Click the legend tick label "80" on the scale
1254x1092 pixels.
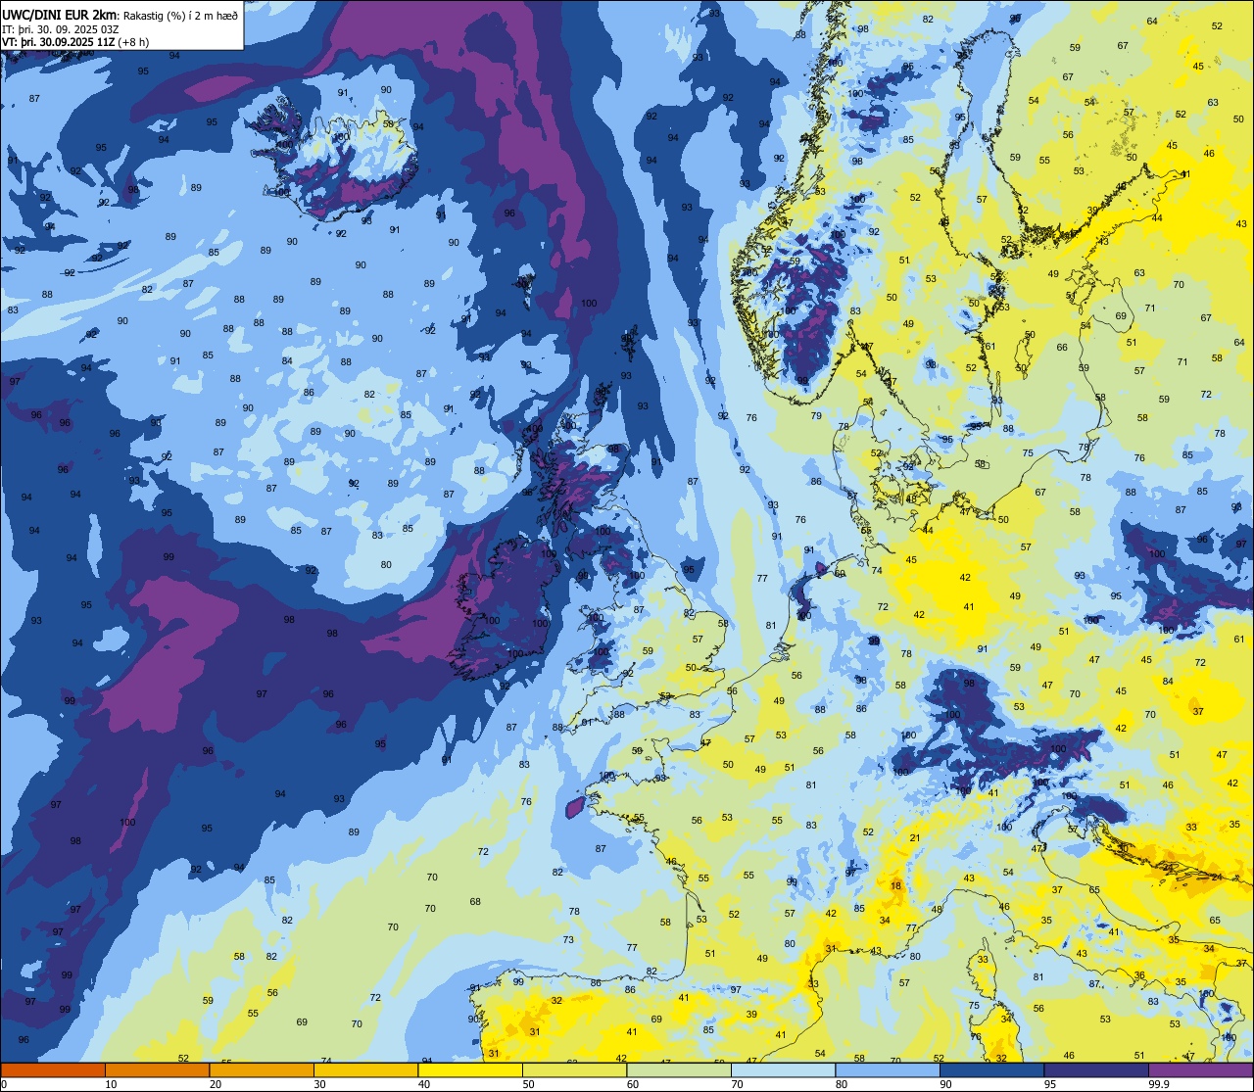pos(842,1084)
